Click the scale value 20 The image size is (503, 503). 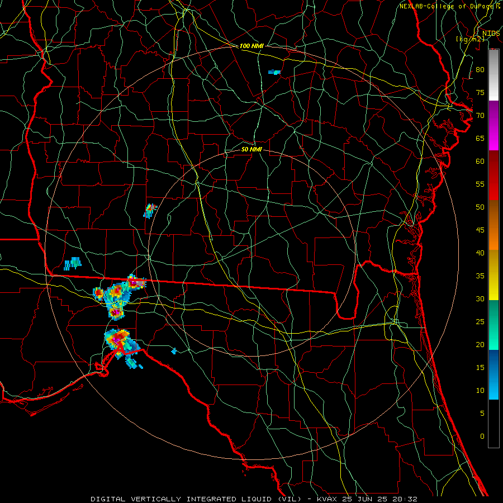coord(480,344)
